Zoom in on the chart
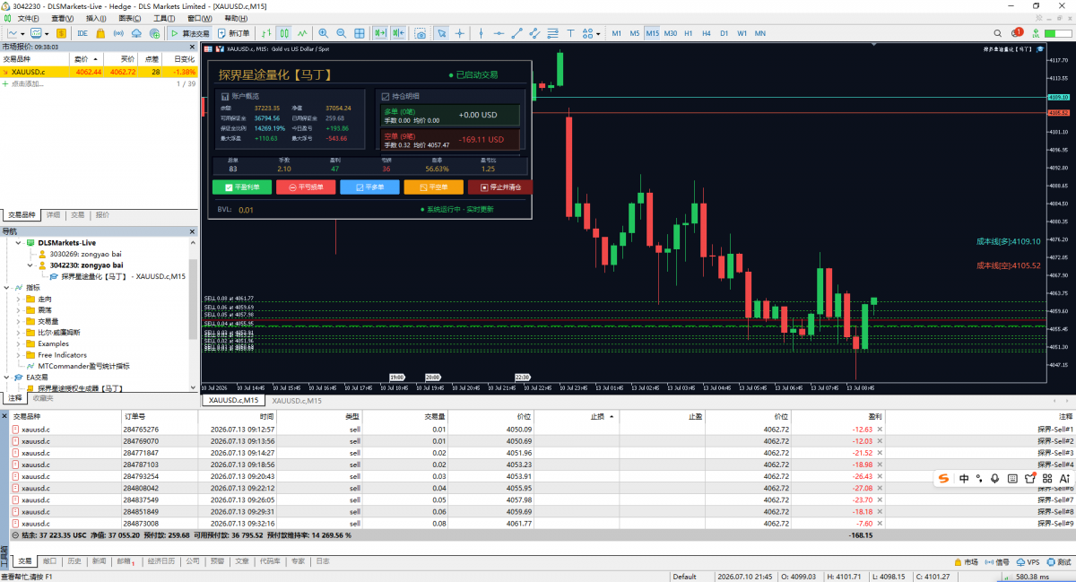This screenshot has height=582, width=1076. click(x=323, y=33)
